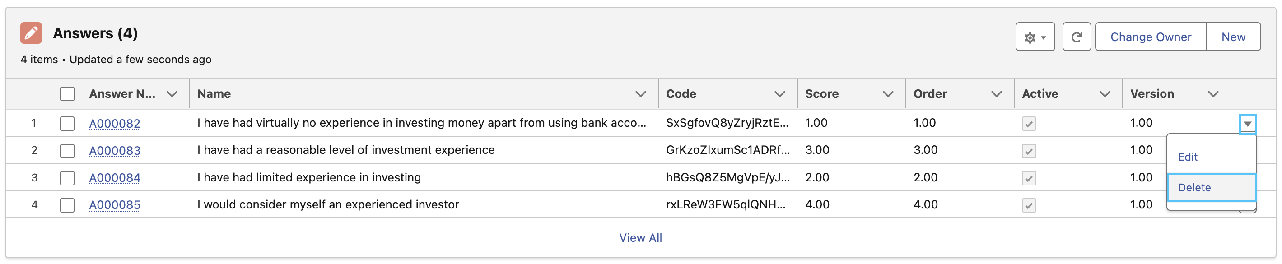This screenshot has height=264, width=1282.
Task: Open the list settings gear menu
Action: [x=1035, y=37]
